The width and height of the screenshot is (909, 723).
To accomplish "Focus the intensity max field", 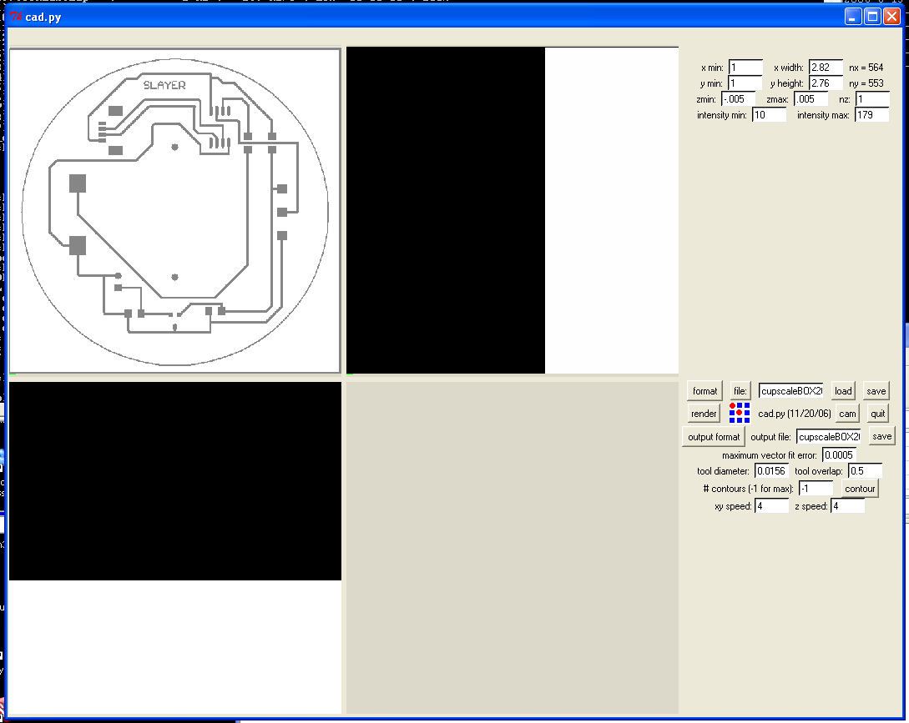I will coord(871,115).
